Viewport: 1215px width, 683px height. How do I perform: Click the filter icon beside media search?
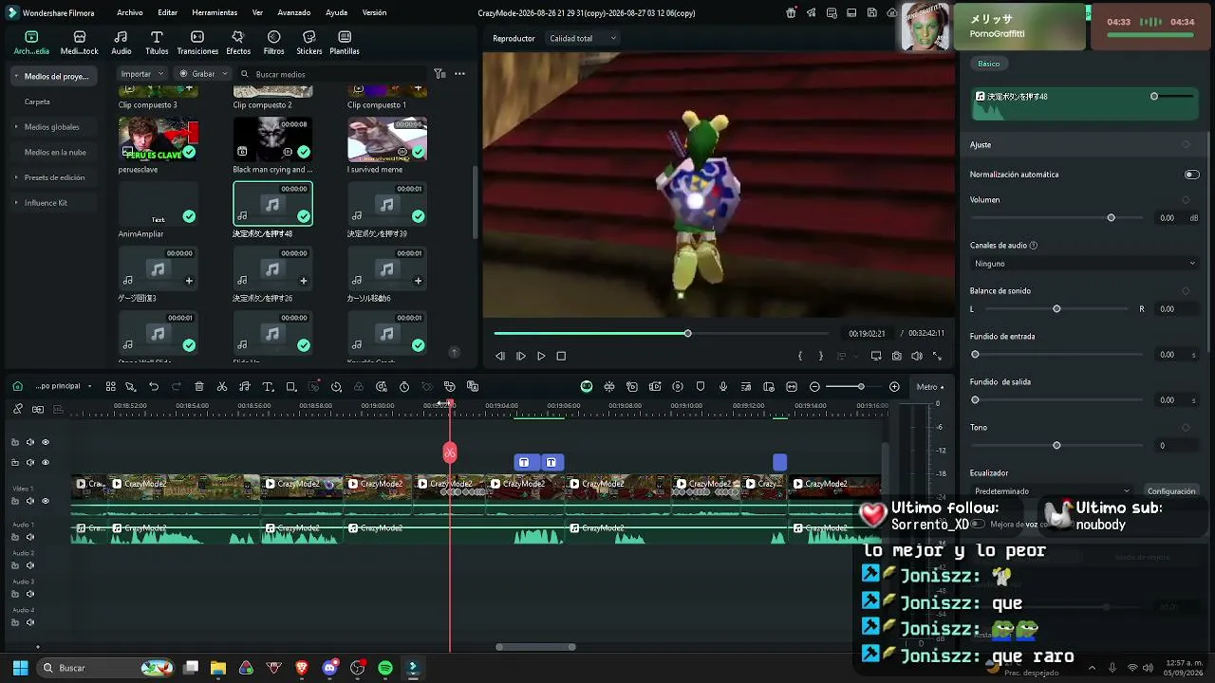[x=439, y=74]
